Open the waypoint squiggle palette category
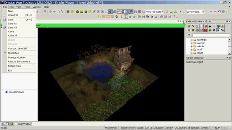Viewport: 232px width, 130px height. click(x=193, y=26)
